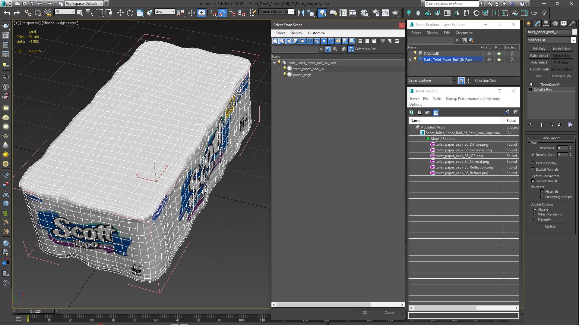Image resolution: width=579 pixels, height=325 pixels.
Task: Click Refresh icon in Asset Tracking
Action: (411, 113)
